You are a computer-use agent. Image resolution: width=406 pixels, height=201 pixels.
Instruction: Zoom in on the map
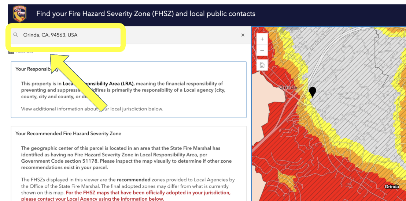(262, 39)
